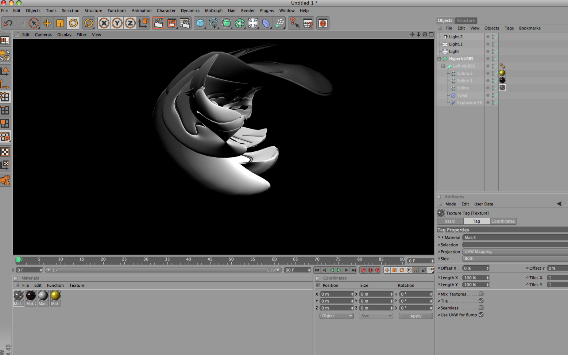This screenshot has width=568, height=355.
Task: Play the animation forward
Action: 339,270
